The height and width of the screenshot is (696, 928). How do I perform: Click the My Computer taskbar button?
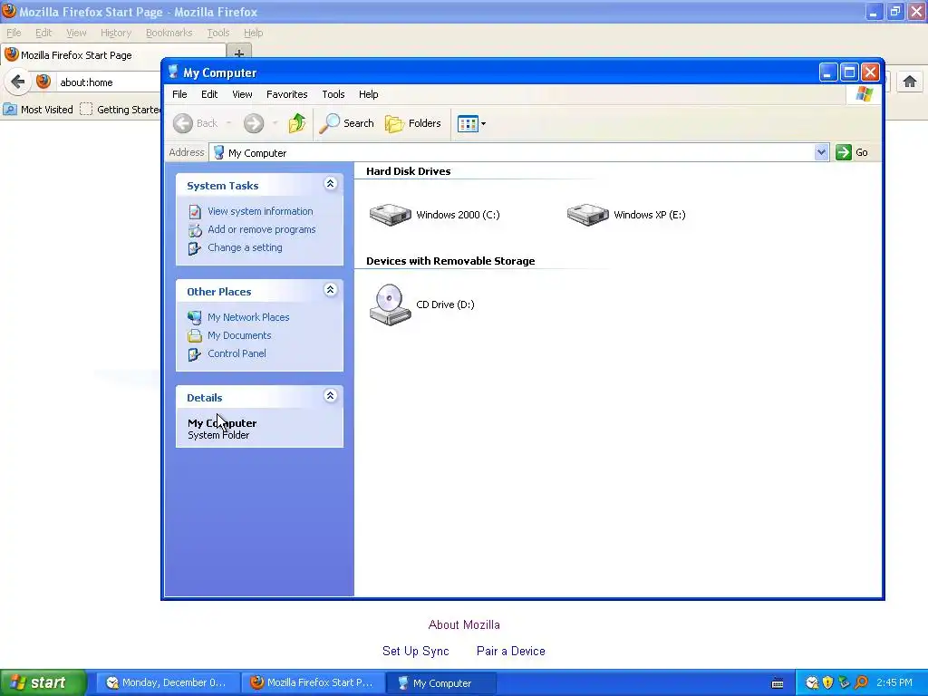coord(441,682)
